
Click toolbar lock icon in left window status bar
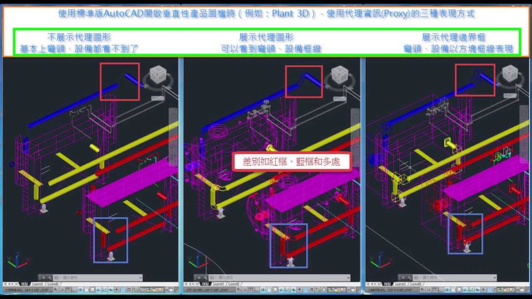154,290
